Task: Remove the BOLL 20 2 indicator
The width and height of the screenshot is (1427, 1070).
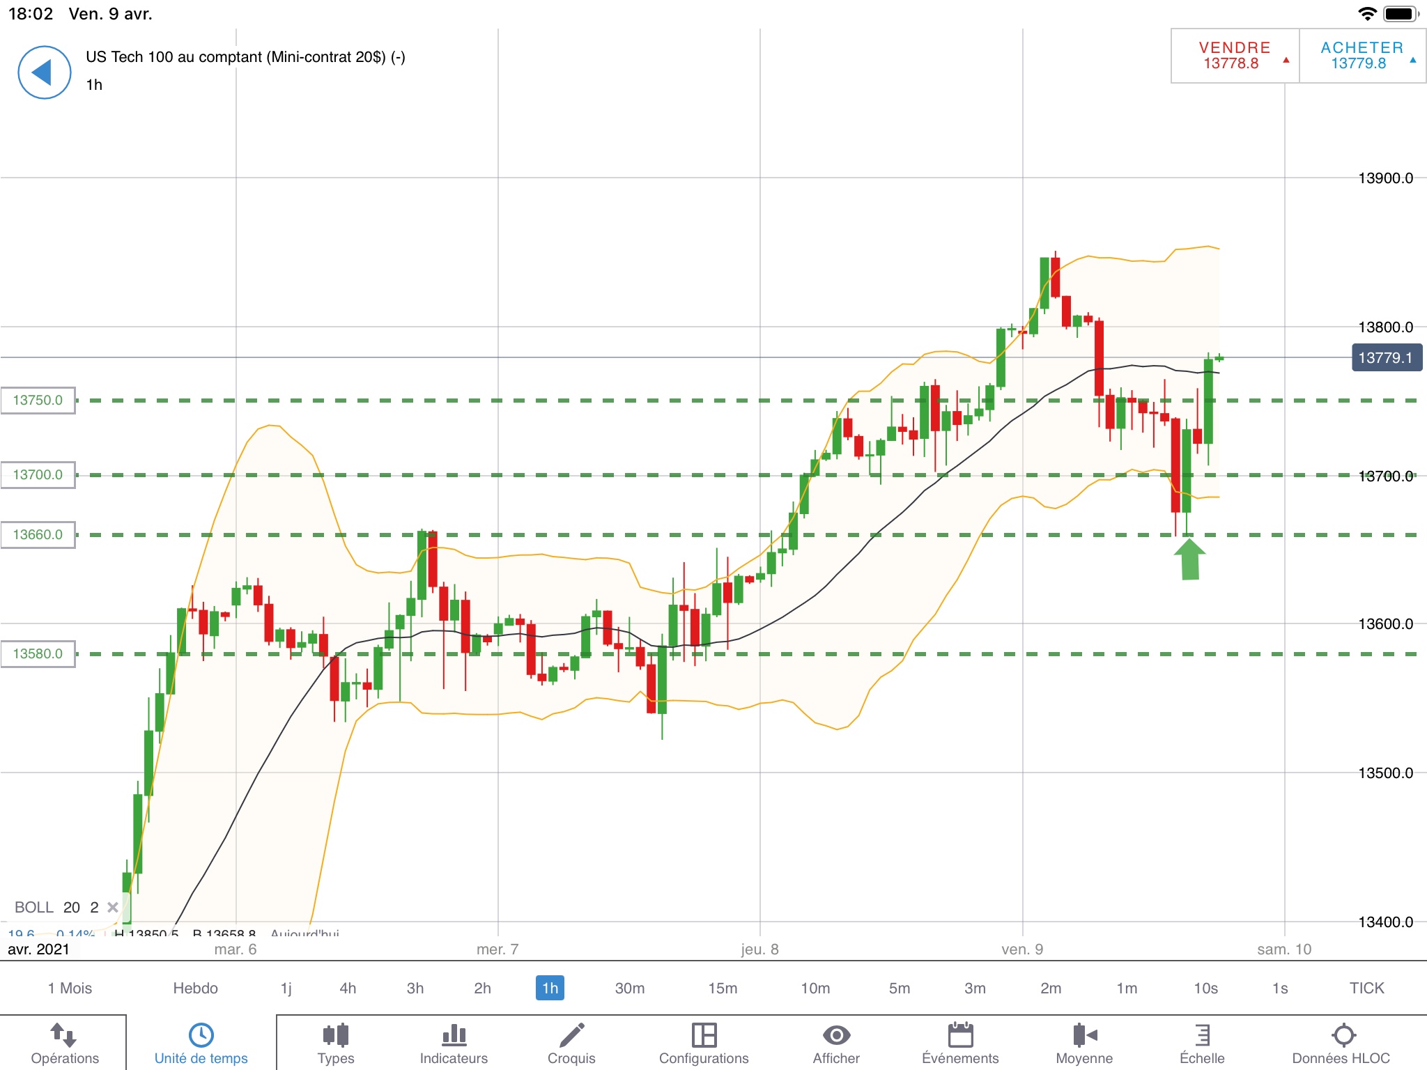Action: click(113, 907)
